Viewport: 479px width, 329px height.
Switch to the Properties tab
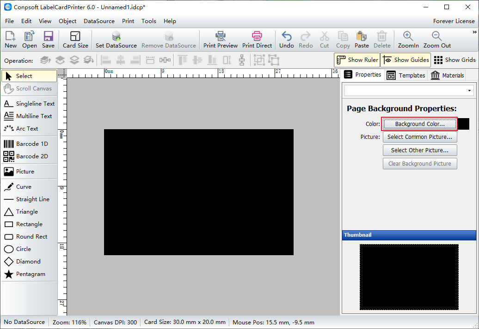click(362, 75)
